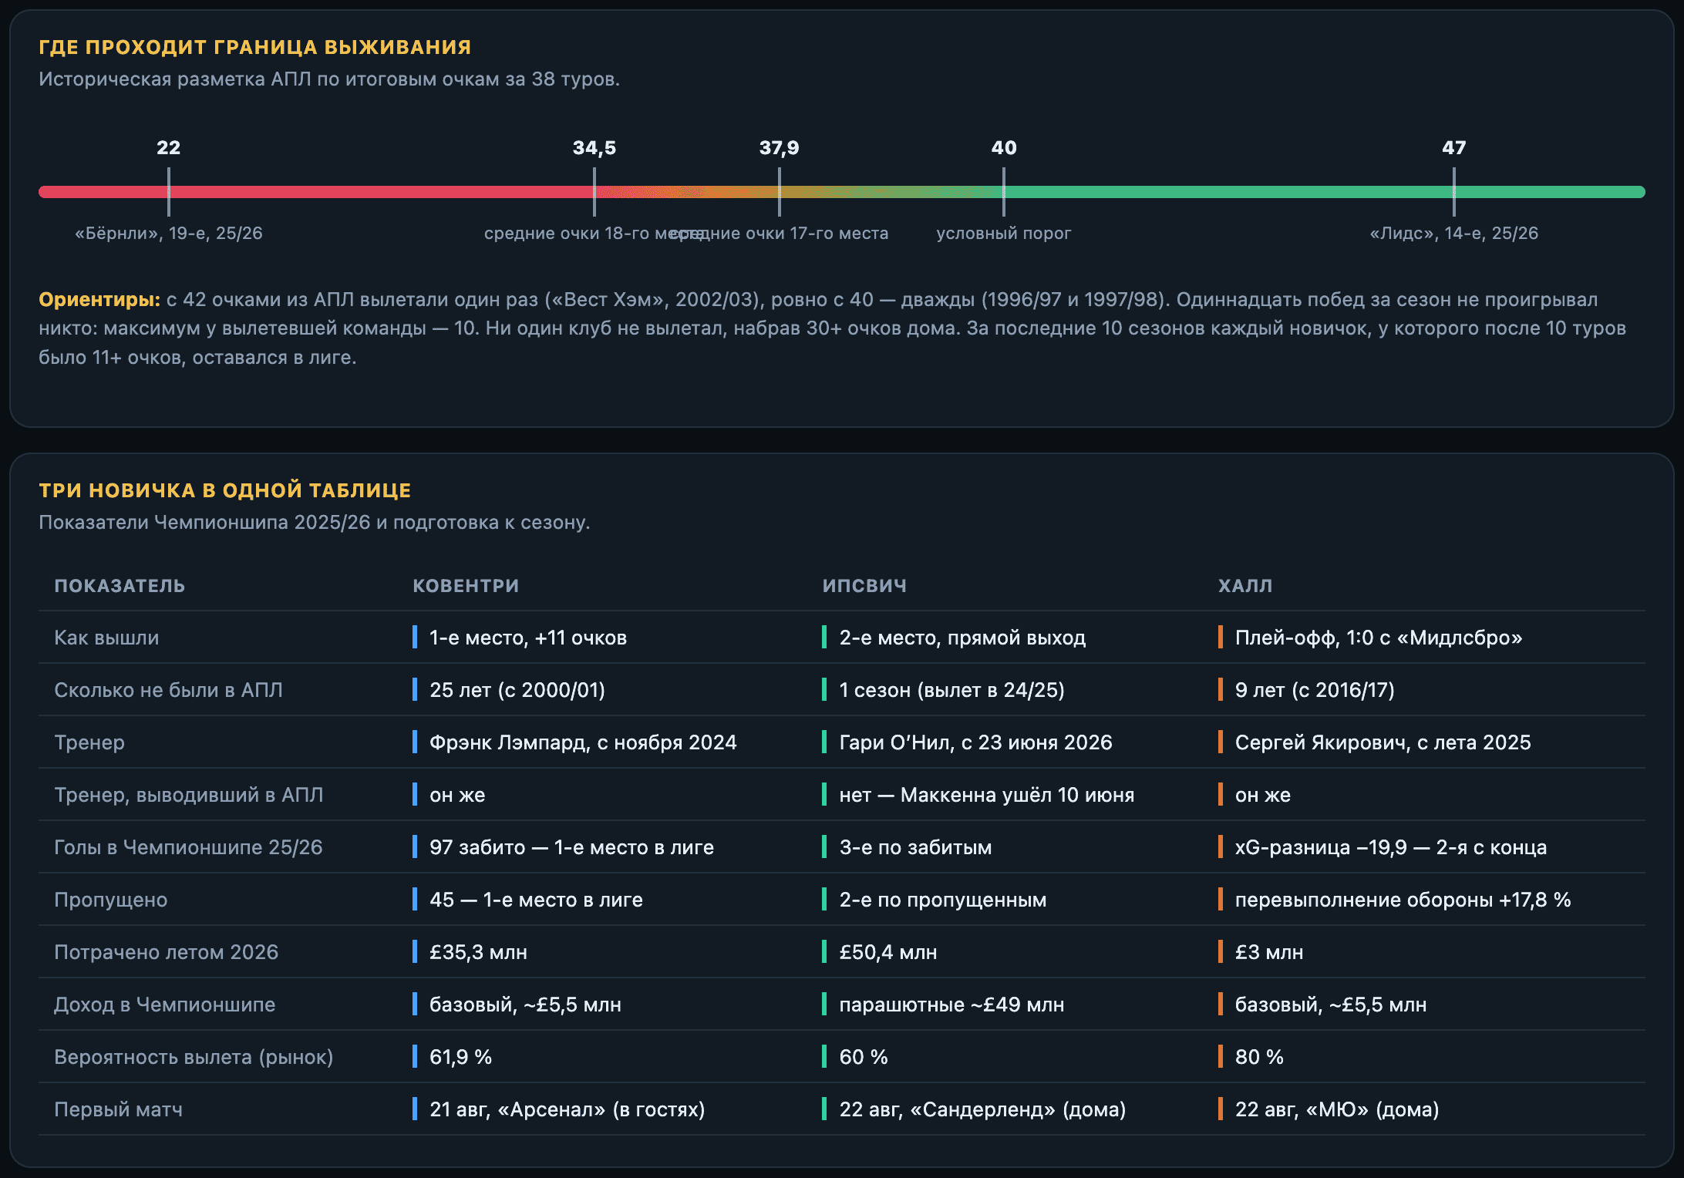Screen dimensions: 1684x1178
Task: Click the "2-е место, прямой выход" cell
Action: [x=962, y=638]
